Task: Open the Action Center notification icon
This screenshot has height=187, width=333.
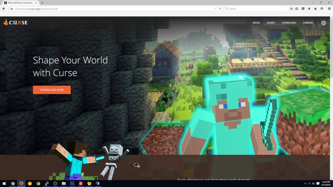Action: point(318,183)
